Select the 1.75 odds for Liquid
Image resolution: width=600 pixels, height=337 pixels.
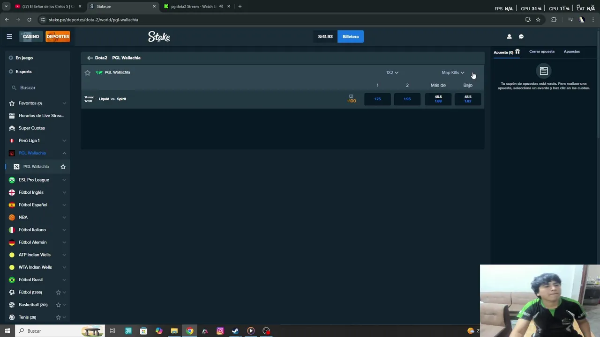click(x=377, y=99)
